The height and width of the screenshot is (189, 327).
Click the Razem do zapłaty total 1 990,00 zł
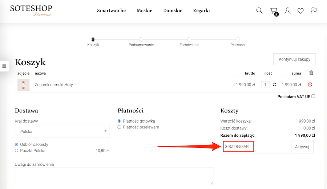305,136
